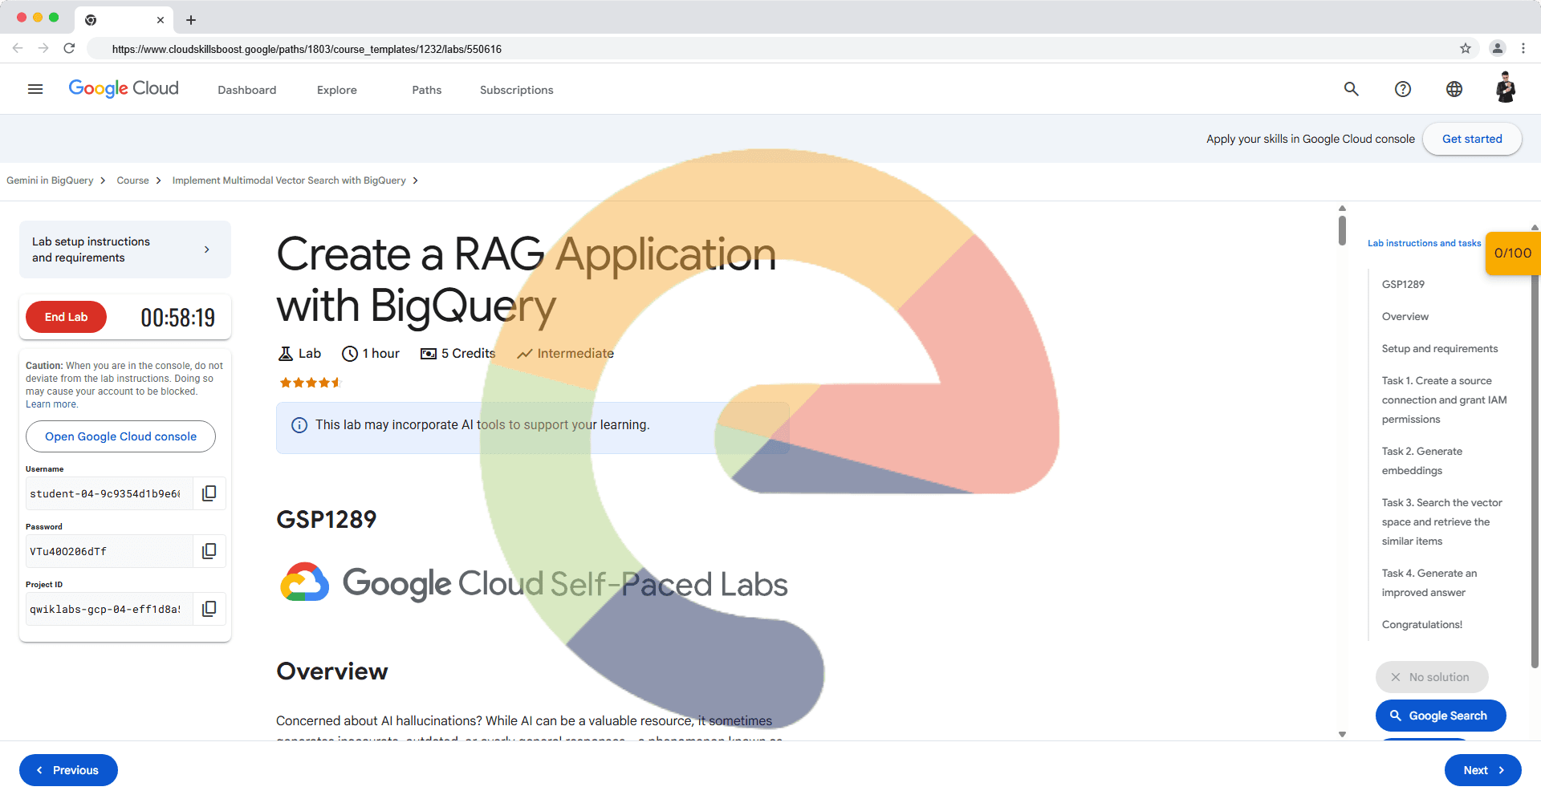Open the Subscriptions menu item
The image size is (1541, 799).
click(516, 90)
